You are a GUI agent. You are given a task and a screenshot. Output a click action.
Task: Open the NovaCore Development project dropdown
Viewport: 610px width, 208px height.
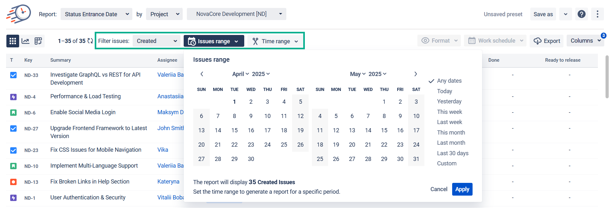point(236,14)
